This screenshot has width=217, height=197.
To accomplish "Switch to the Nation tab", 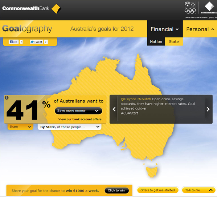I will point(156,41).
